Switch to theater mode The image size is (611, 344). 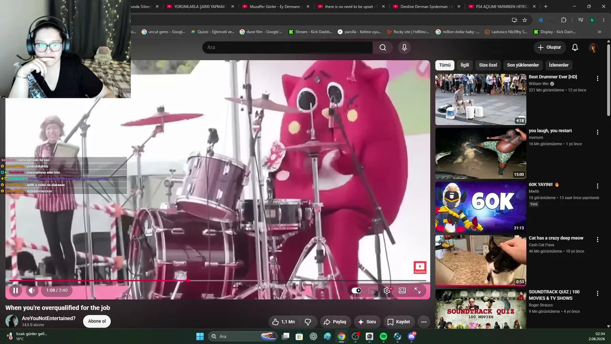402,290
